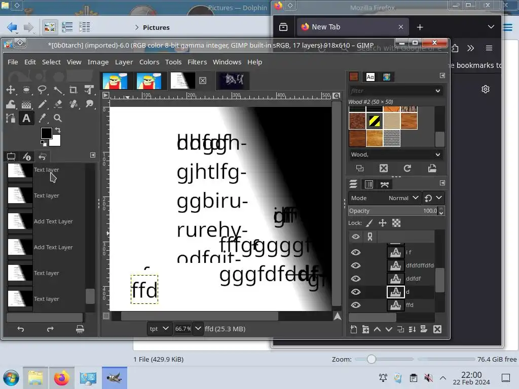Hide the 'i f' text layer
The image size is (519, 389).
355,252
